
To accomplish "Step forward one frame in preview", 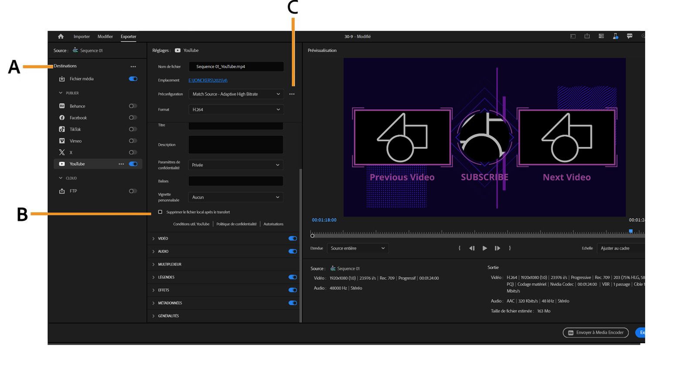I will click(x=497, y=248).
